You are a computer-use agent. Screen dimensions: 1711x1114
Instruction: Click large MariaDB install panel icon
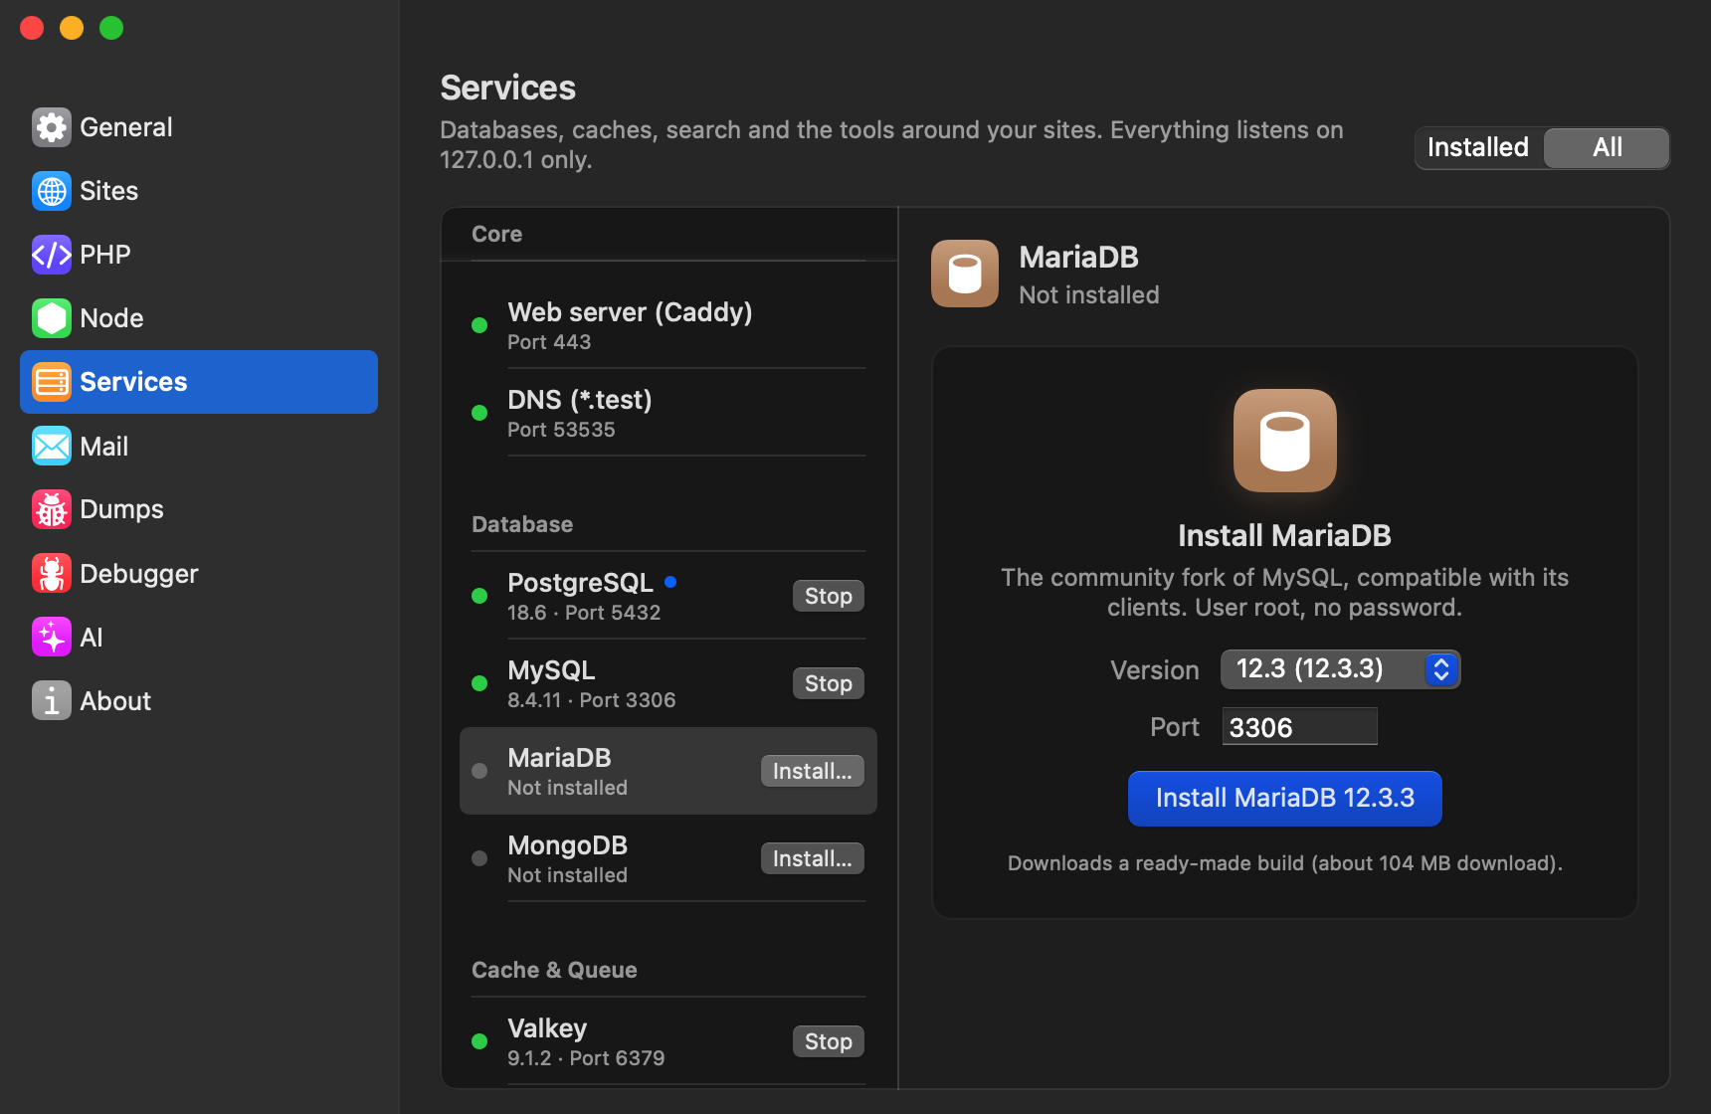pyautogui.click(x=1285, y=441)
